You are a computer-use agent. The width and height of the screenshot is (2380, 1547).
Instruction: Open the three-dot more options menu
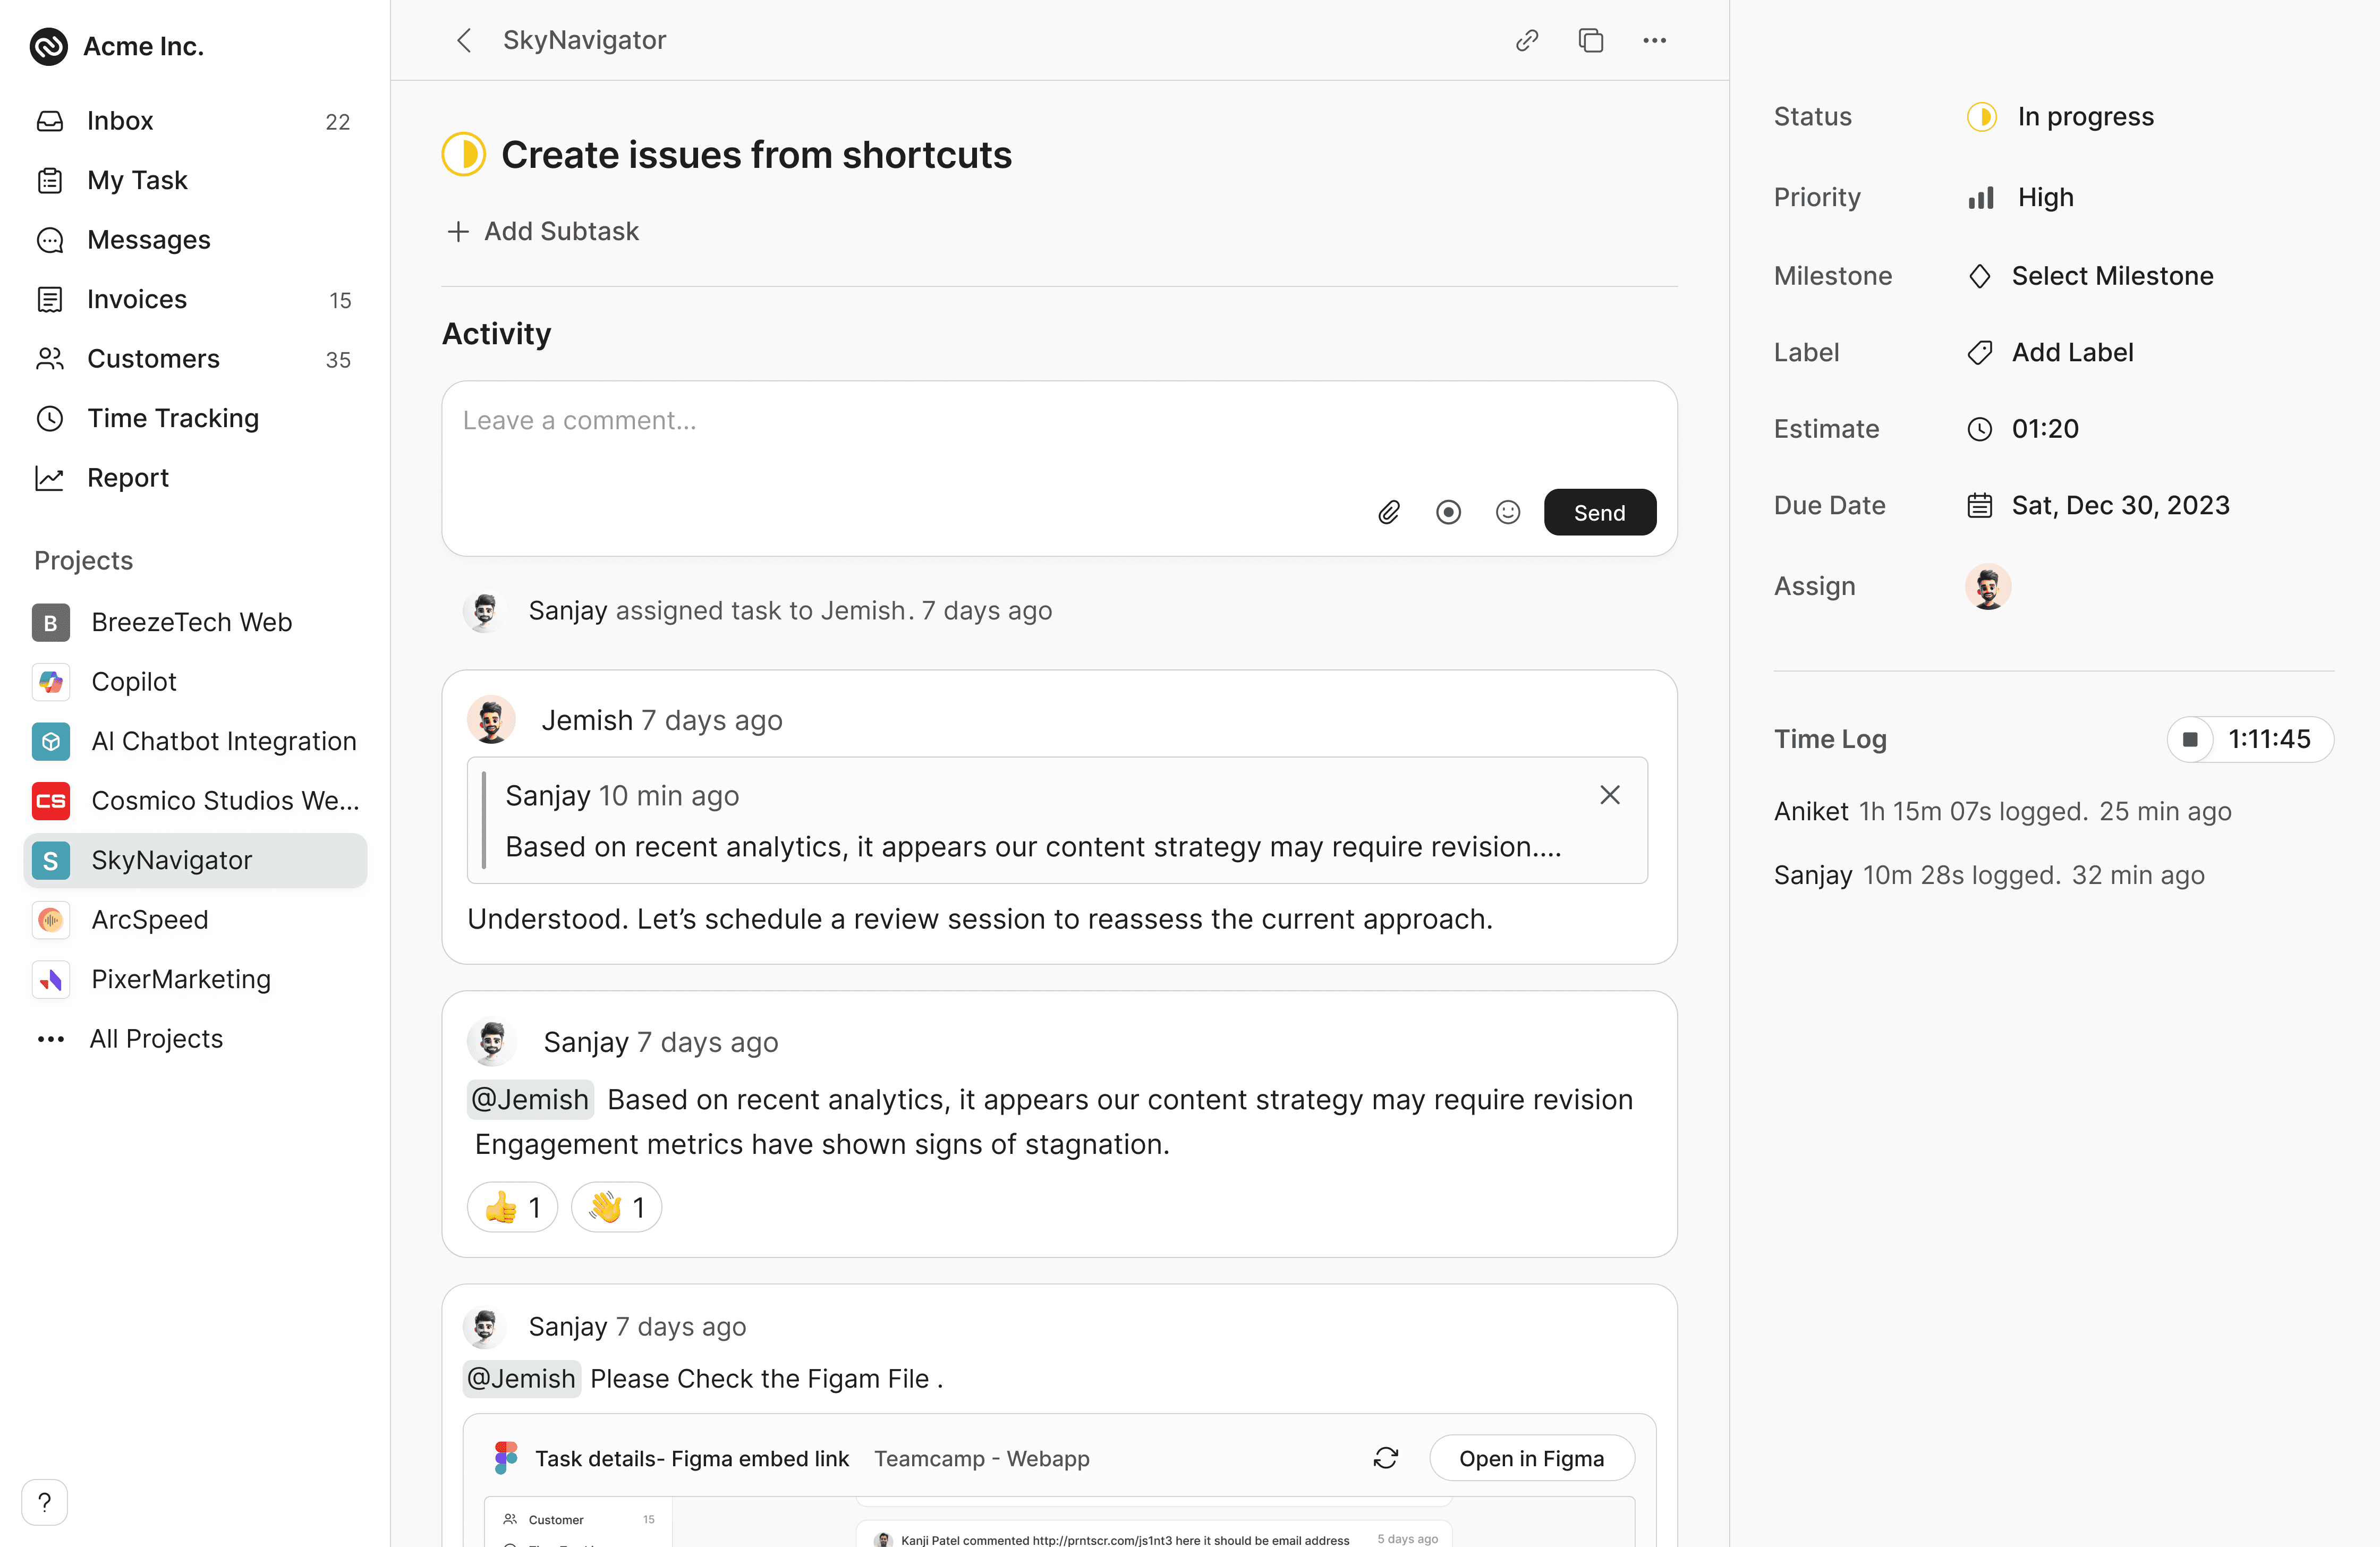click(x=1654, y=40)
